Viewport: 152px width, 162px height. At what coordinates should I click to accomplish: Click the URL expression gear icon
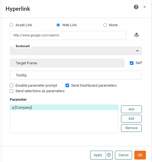[x=137, y=35]
